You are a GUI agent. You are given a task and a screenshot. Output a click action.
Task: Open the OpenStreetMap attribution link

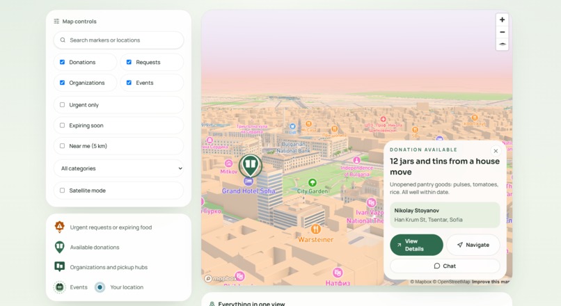coord(451,282)
